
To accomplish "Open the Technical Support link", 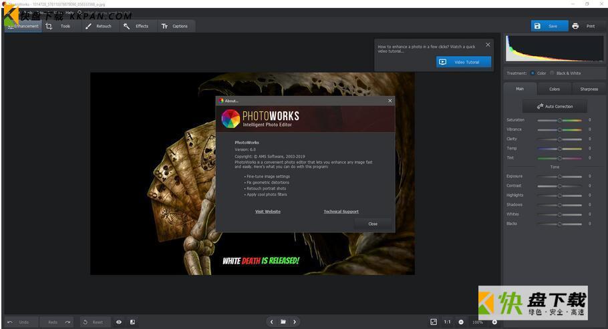I will [x=341, y=212].
